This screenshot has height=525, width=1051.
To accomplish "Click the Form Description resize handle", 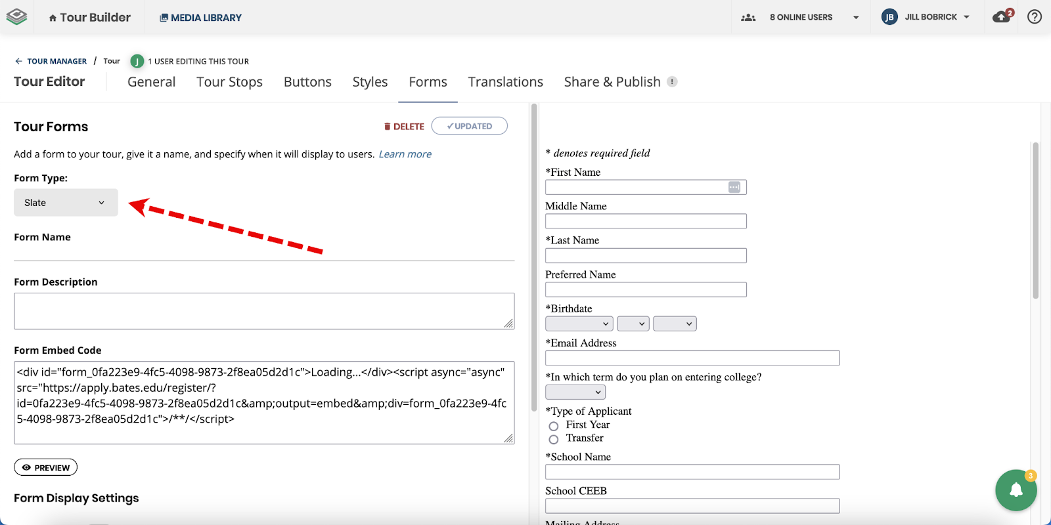I will pos(508,324).
